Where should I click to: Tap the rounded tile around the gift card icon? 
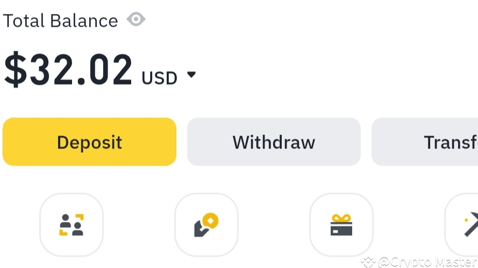pos(341,225)
